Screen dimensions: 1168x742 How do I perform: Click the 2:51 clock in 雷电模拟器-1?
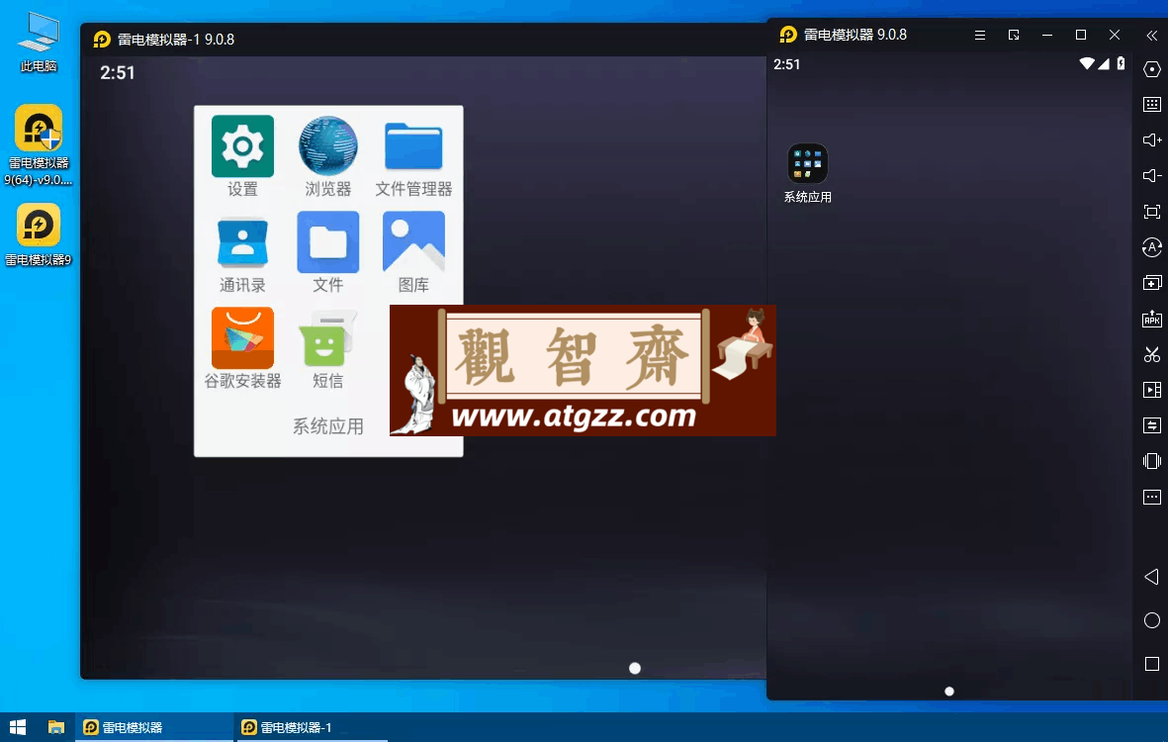118,73
